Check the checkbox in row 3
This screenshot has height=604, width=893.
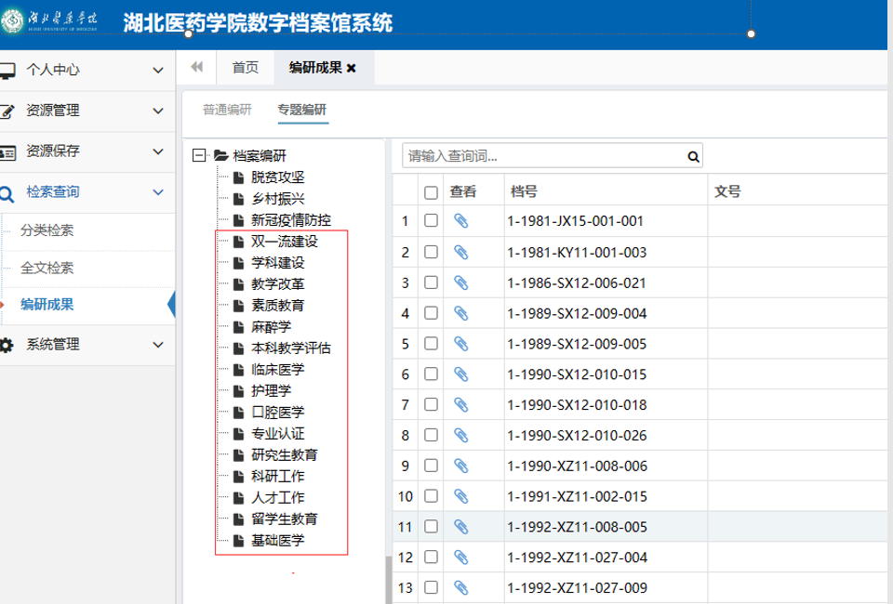point(431,282)
